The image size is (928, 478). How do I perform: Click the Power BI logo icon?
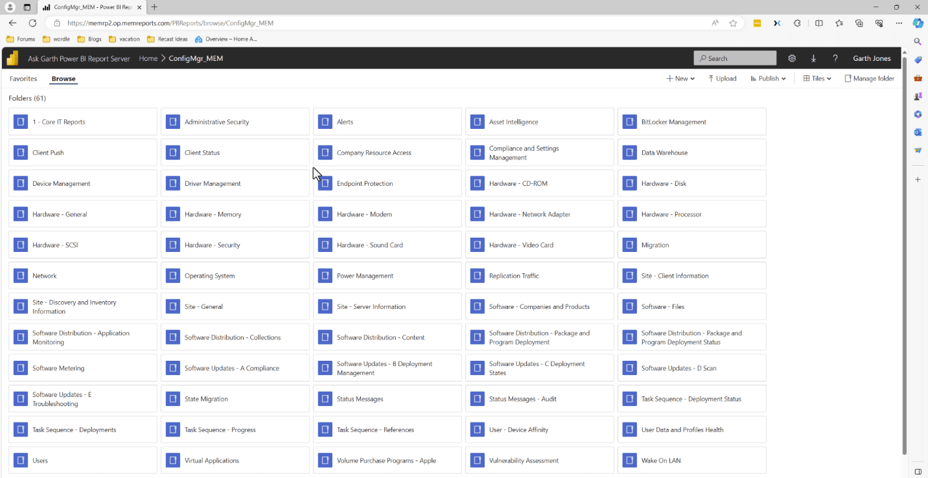click(12, 58)
